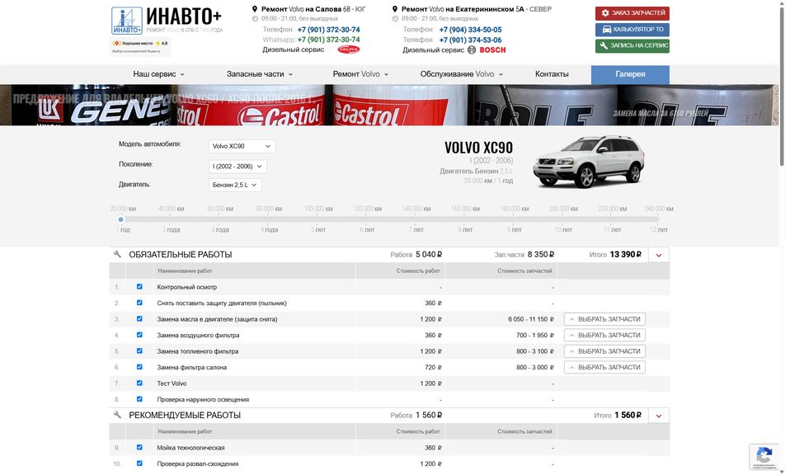Open 'Ремонт Volvo на Салова 68' address link

(x=313, y=9)
